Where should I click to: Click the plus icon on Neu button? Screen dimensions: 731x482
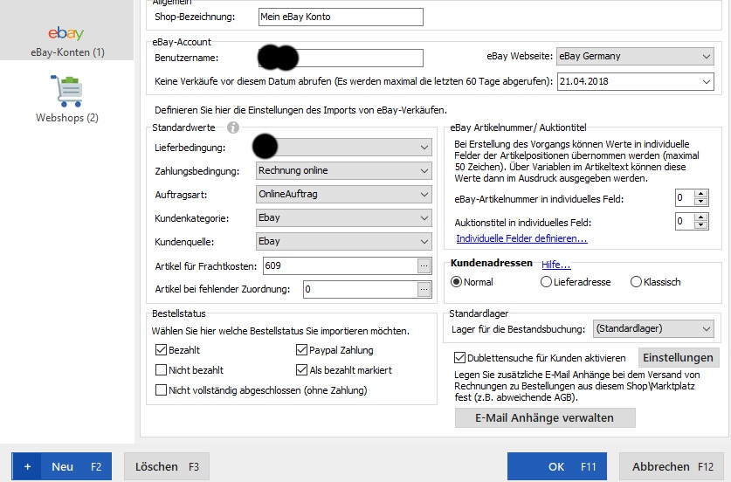pyautogui.click(x=27, y=466)
